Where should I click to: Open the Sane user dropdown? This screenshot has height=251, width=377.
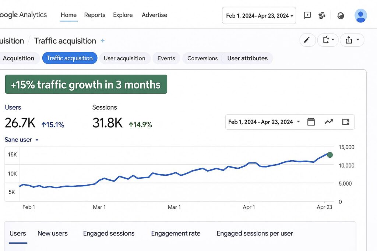click(22, 140)
